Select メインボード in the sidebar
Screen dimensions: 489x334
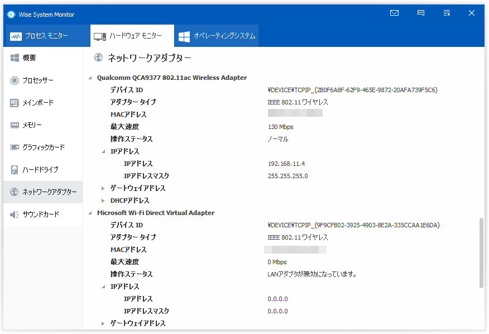pyautogui.click(x=43, y=103)
